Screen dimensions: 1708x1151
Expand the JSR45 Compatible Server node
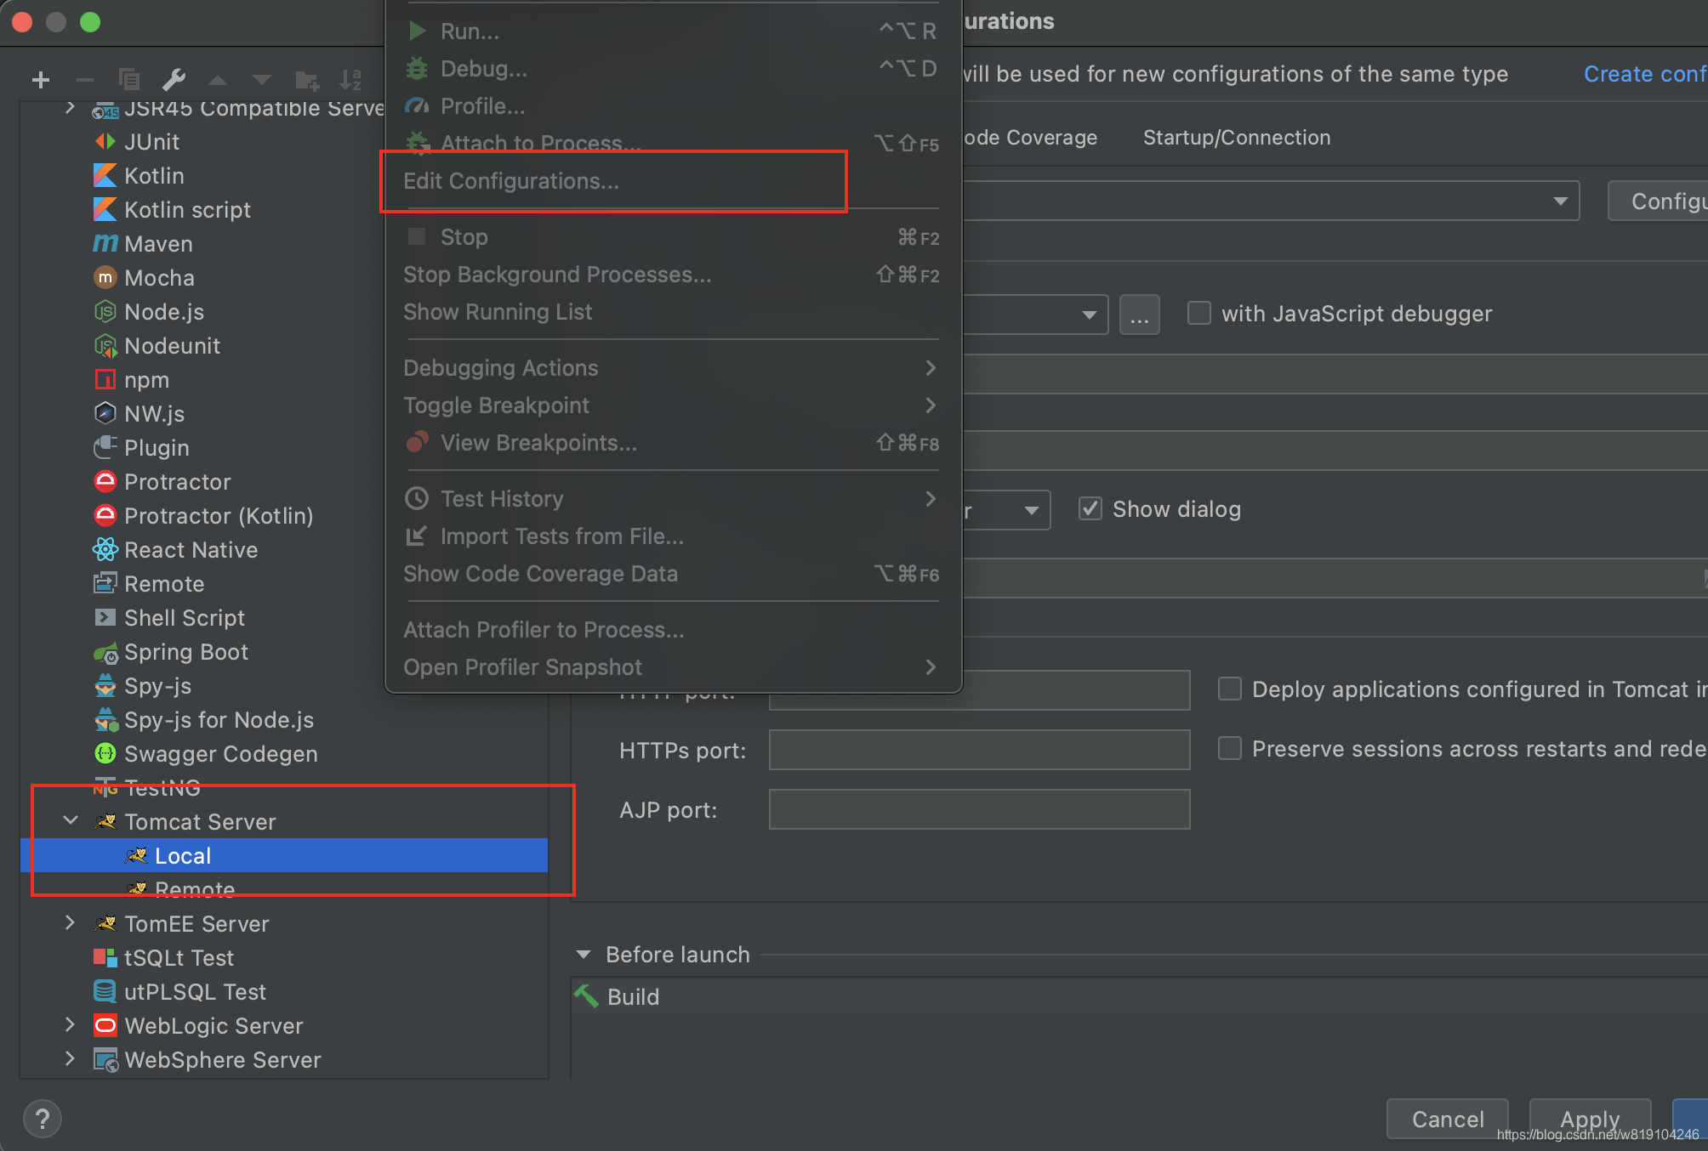click(71, 108)
